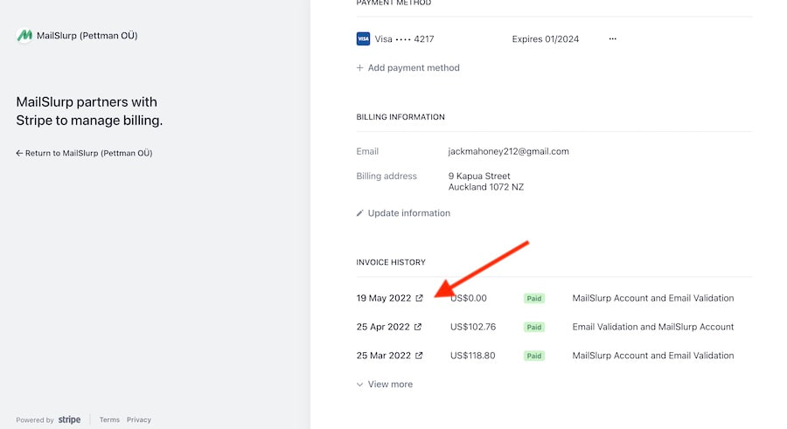
Task: Select the US$102.76 invoice row amount
Action: click(473, 327)
